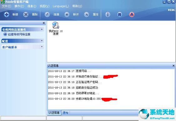Select the 我的802.1X连接 connection icon
The width and height of the screenshot is (176, 121).
(x=56, y=28)
